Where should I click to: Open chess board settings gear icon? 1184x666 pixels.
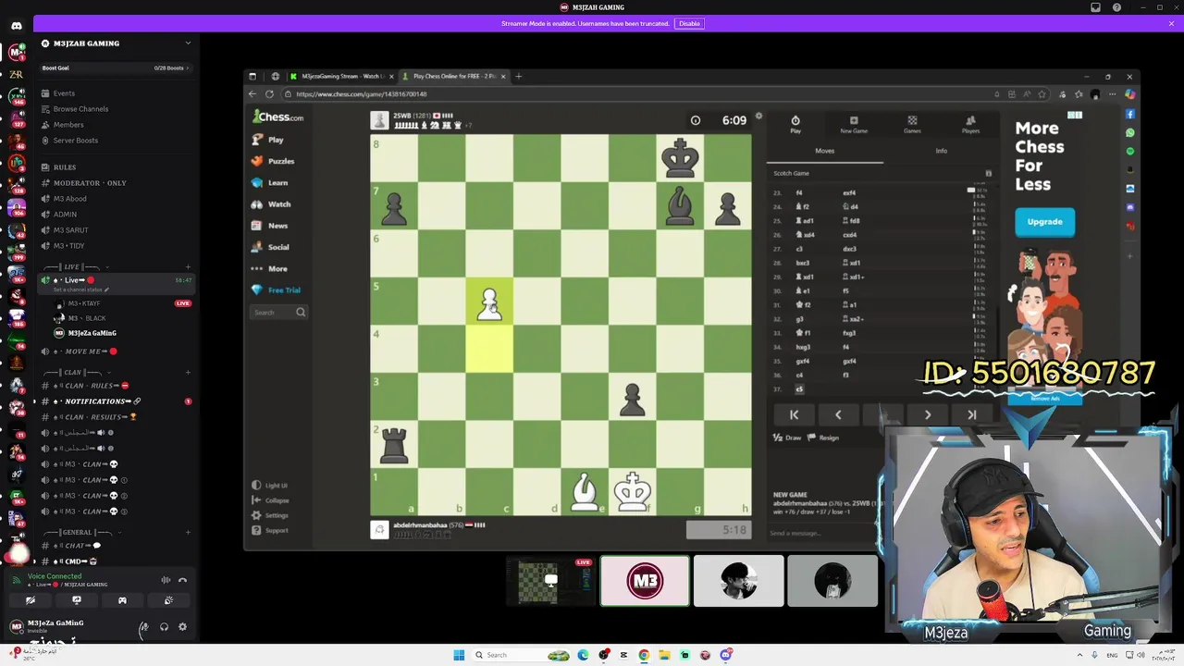pos(758,117)
